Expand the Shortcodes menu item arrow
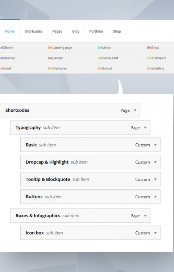The image size is (174, 272). click(135, 110)
